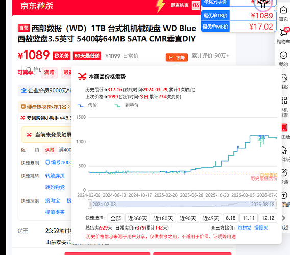The height and width of the screenshot is (255, 290).
Task: Select the 近90天 quick range
Action: coord(188,218)
